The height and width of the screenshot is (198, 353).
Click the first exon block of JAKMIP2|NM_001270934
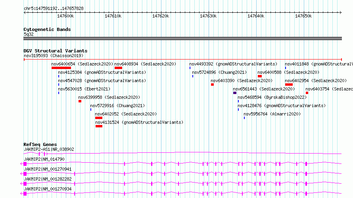[25, 194]
